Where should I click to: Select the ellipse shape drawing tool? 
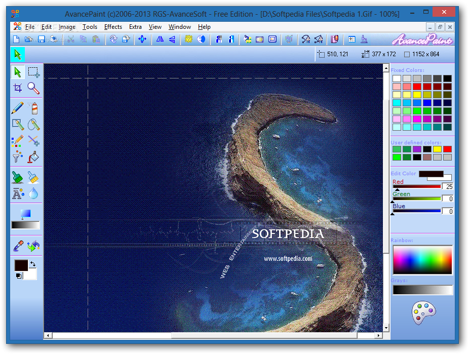33,125
